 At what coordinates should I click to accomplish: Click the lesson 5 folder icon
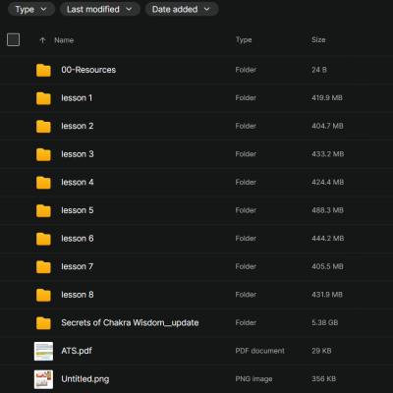[x=43, y=210]
